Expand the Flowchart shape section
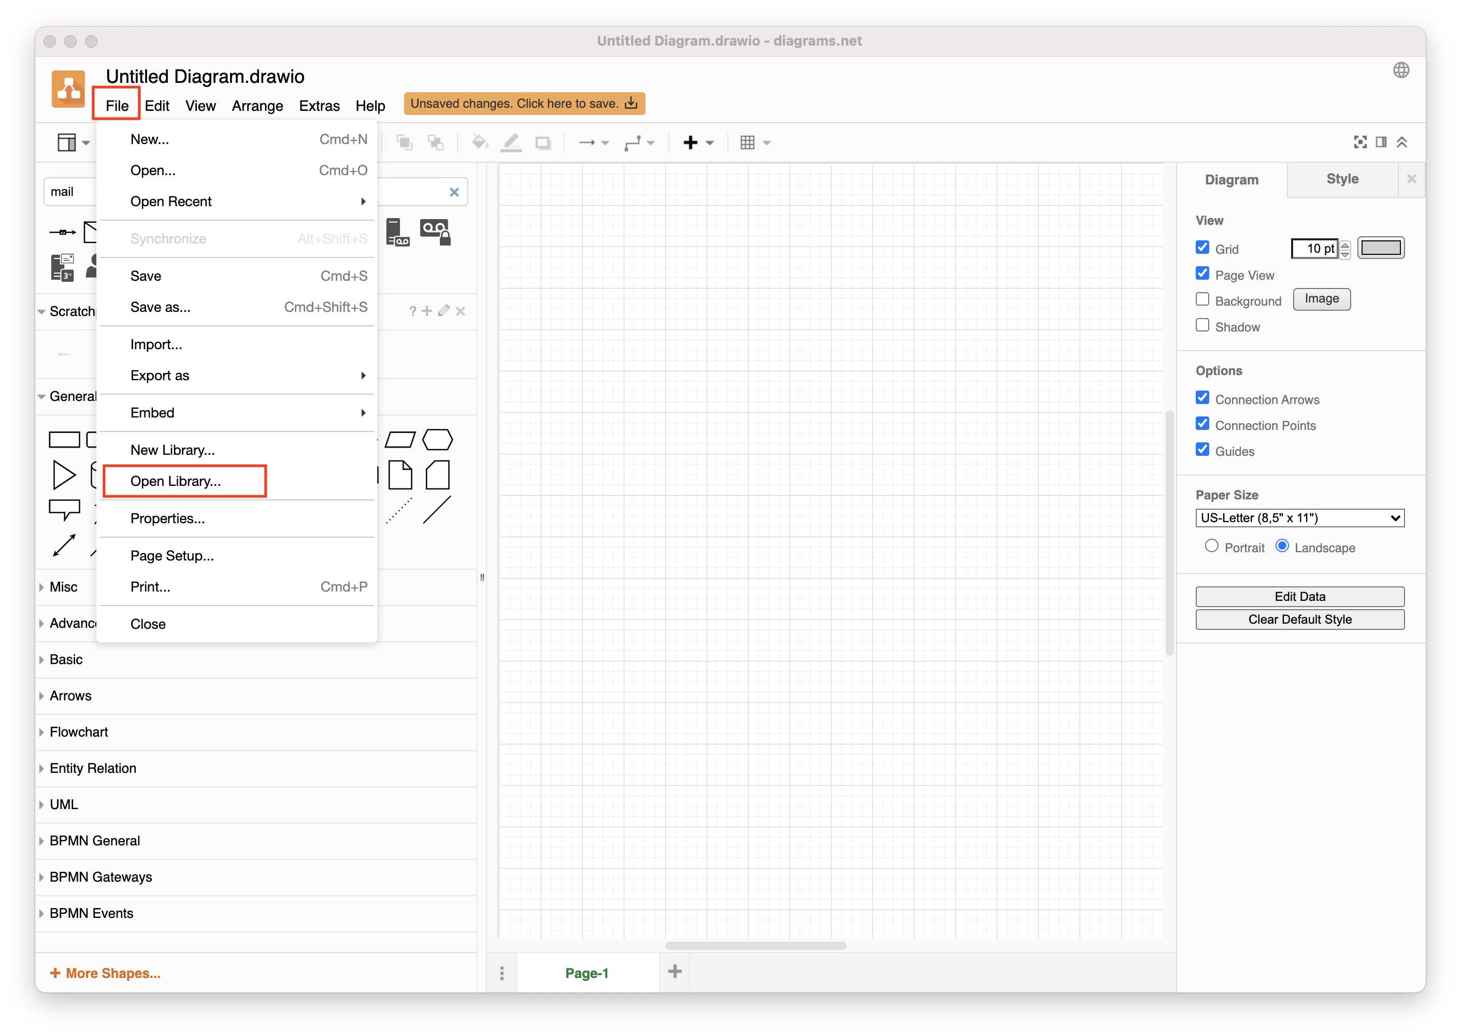The width and height of the screenshot is (1461, 1036). 79,732
